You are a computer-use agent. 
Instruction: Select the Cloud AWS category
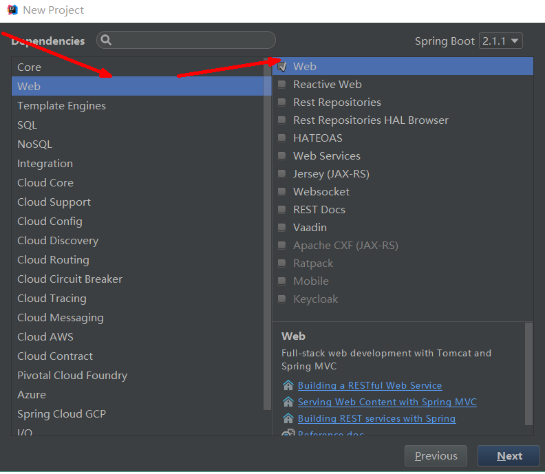(x=138, y=336)
